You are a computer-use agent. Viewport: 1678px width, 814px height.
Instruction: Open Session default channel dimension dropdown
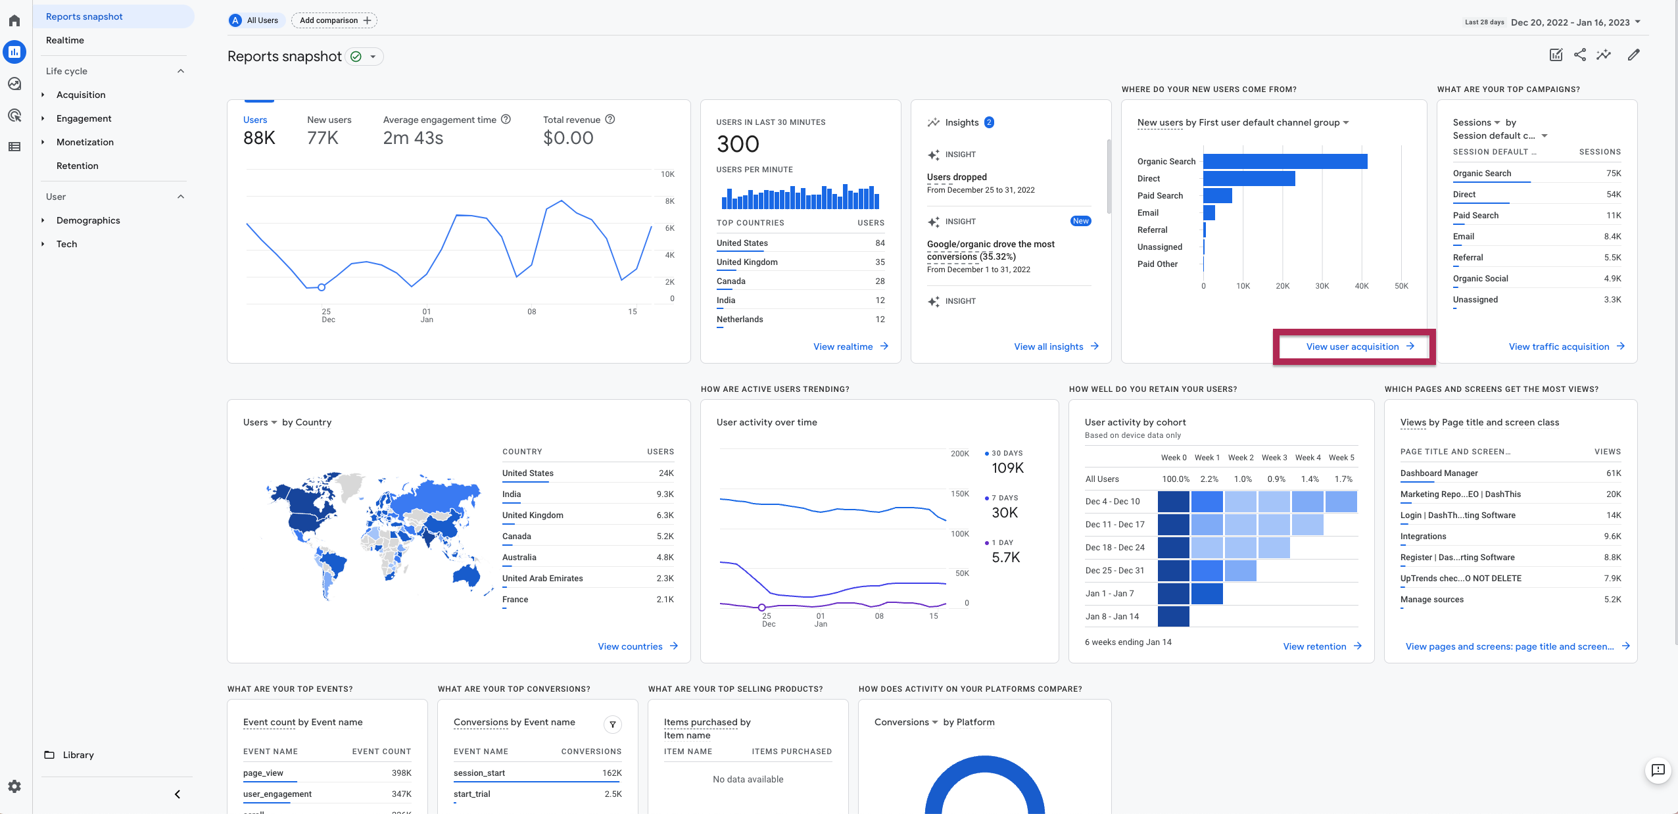point(1545,136)
